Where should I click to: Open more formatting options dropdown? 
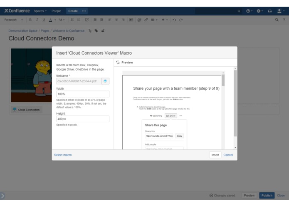click(62, 20)
